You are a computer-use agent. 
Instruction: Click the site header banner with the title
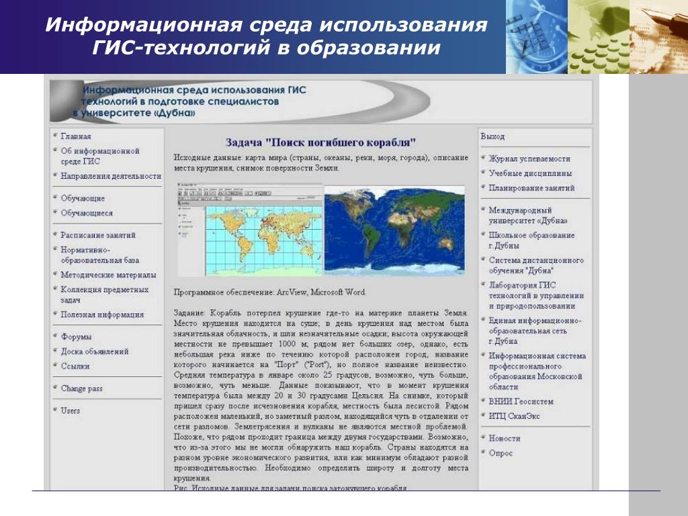(x=320, y=102)
